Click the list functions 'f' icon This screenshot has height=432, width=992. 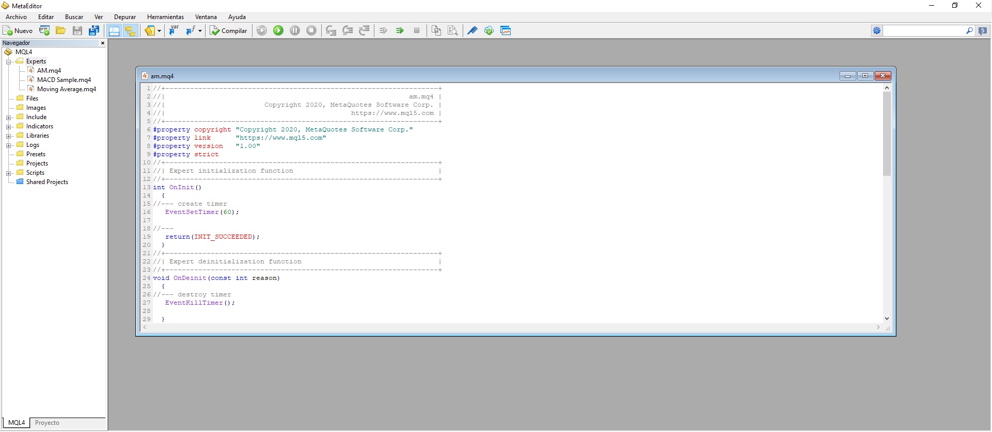click(x=190, y=30)
